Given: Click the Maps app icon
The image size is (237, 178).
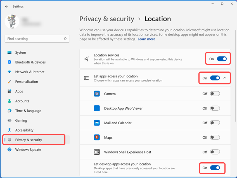Looking at the screenshot, I should (x=97, y=137).
